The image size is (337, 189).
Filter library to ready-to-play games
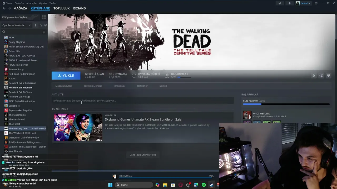pyautogui.click(x=46, y=25)
